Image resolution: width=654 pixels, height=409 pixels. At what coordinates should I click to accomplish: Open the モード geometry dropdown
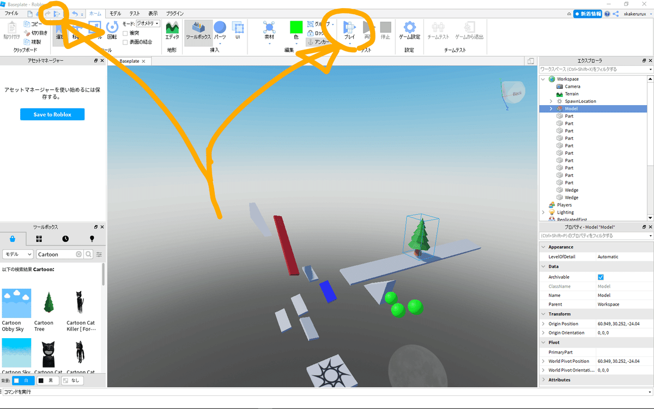[148, 23]
